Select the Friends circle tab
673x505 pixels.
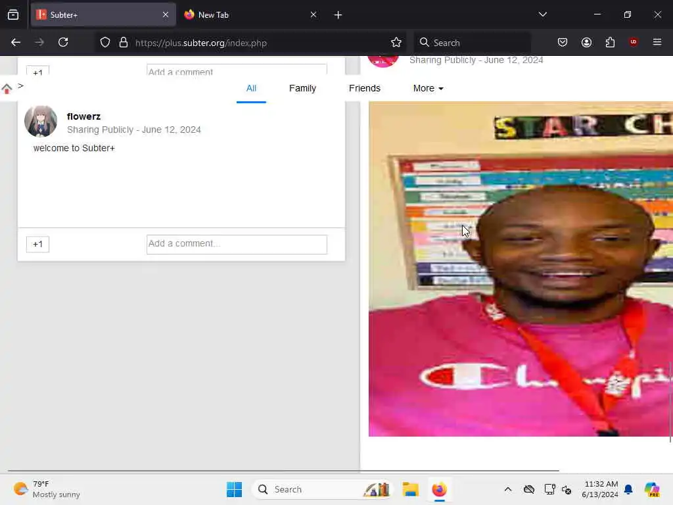(x=364, y=89)
